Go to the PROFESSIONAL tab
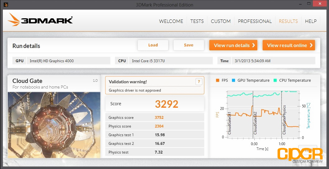 pyautogui.click(x=255, y=21)
